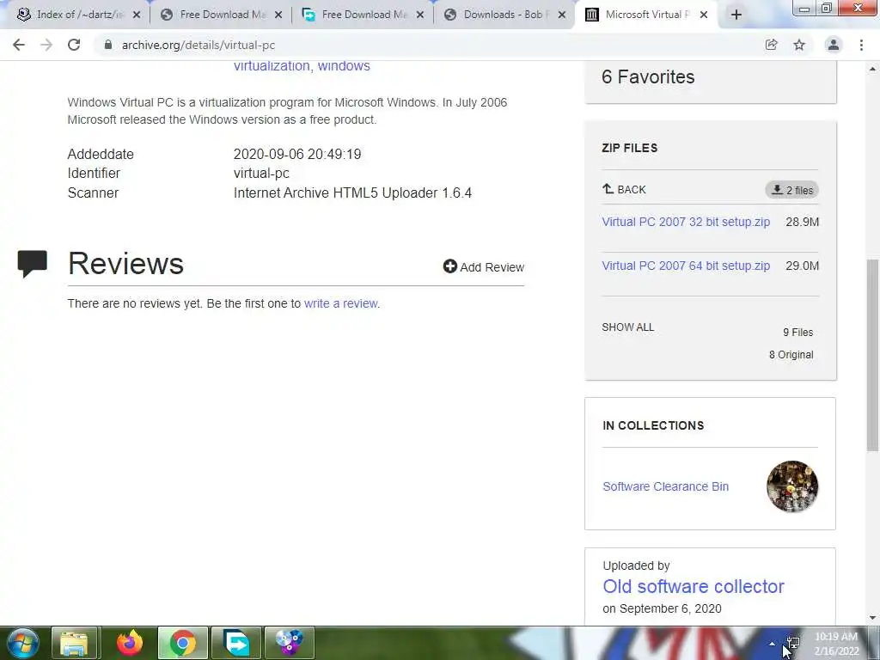Click the Identifier value virtual-pc
The image size is (880, 660).
(261, 174)
